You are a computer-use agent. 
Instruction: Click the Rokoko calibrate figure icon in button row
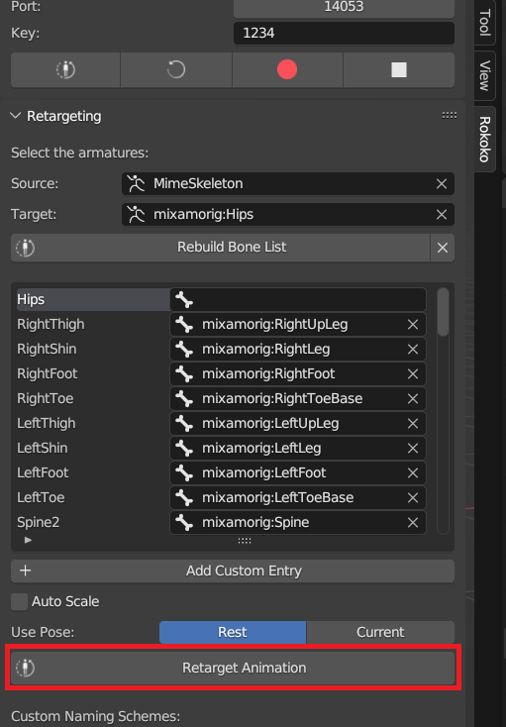65,70
